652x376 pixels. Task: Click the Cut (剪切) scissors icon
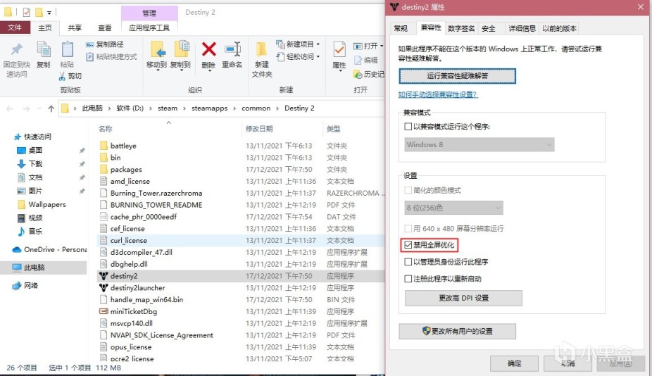tap(63, 76)
